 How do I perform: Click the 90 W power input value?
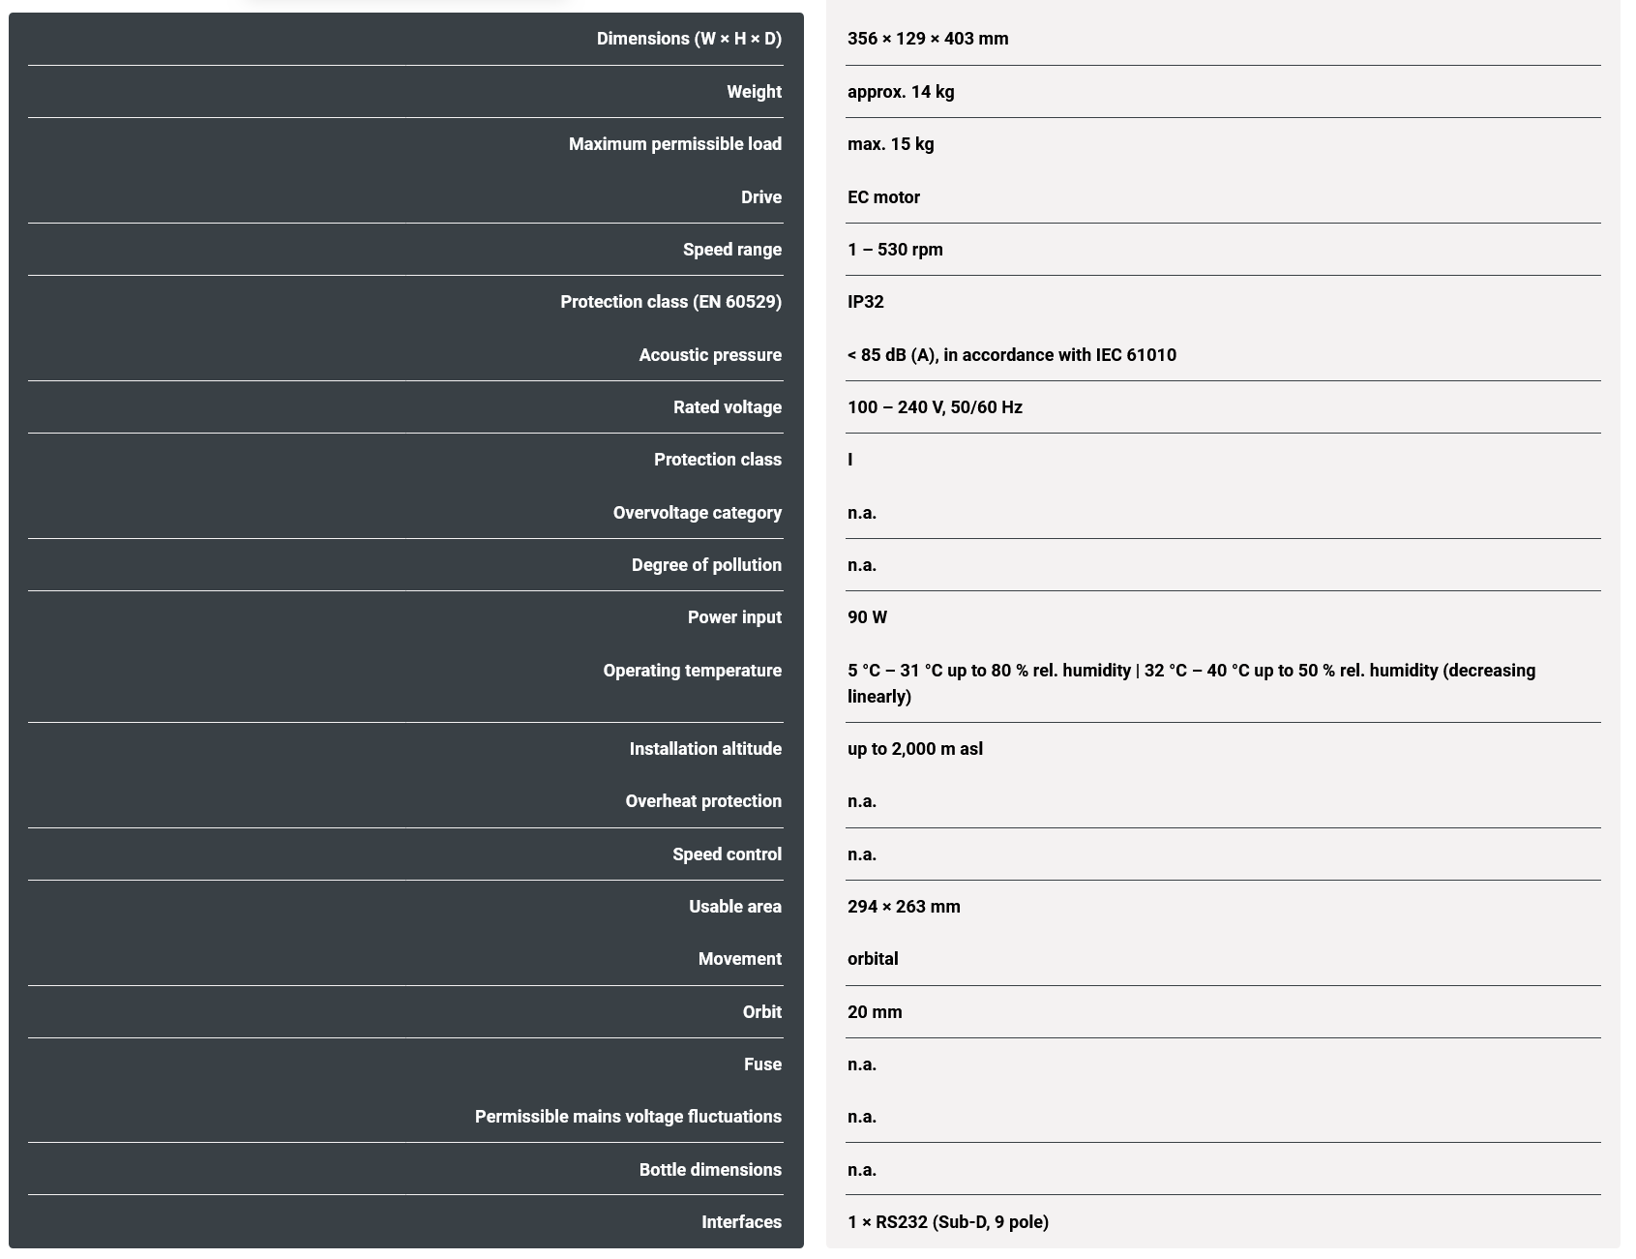point(867,617)
